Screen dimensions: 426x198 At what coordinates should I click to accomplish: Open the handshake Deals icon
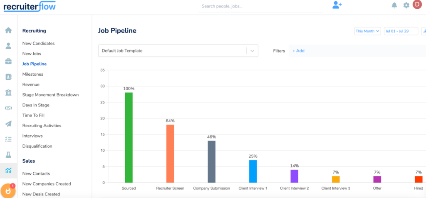click(8, 108)
